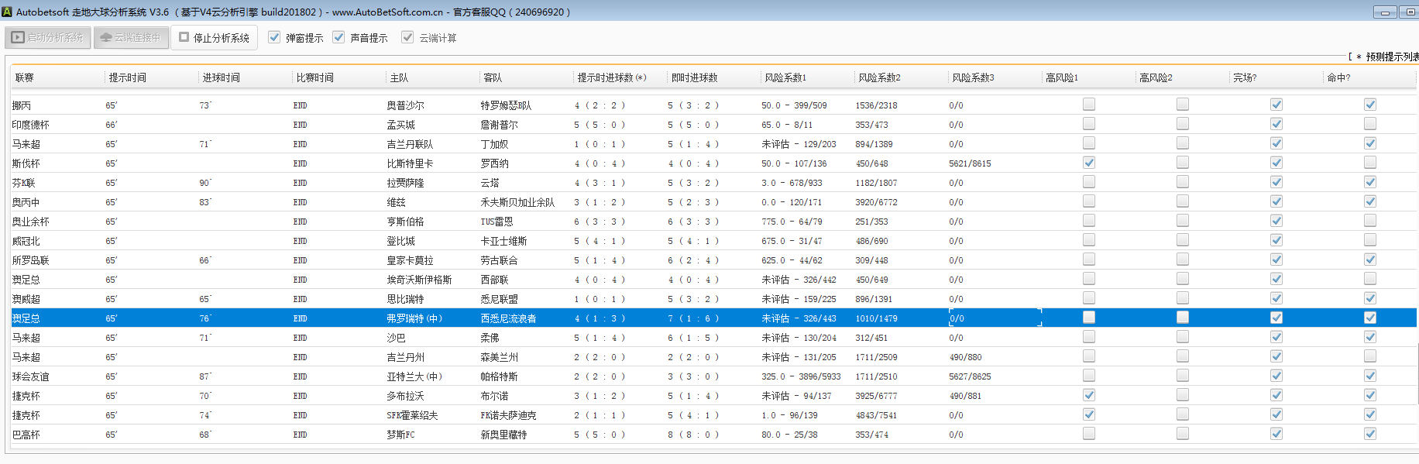Viewport: 1419px width, 464px height.
Task: Check 高风险2 in the 多布拉夫 row
Action: click(1183, 395)
